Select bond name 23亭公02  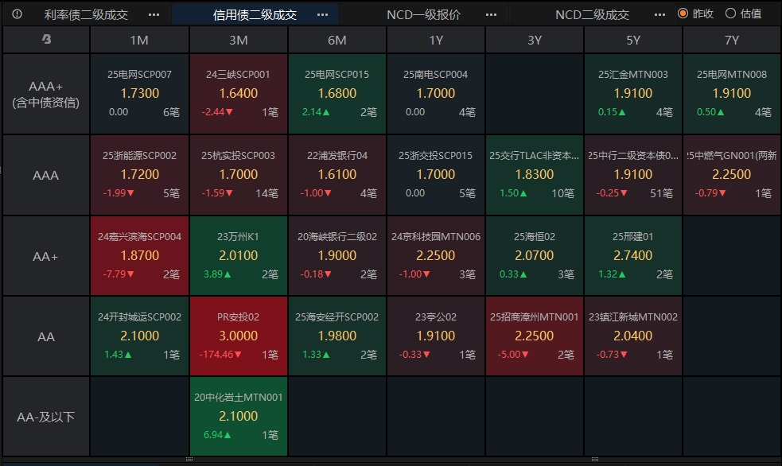pos(435,317)
